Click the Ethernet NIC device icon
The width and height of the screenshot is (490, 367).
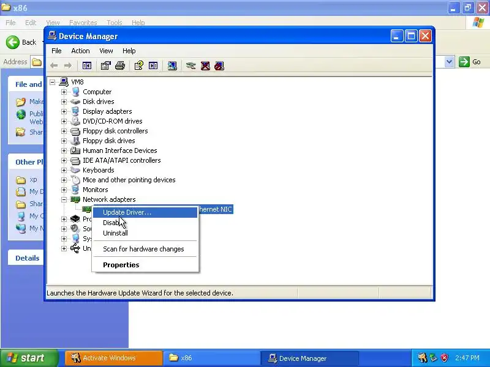87,209
